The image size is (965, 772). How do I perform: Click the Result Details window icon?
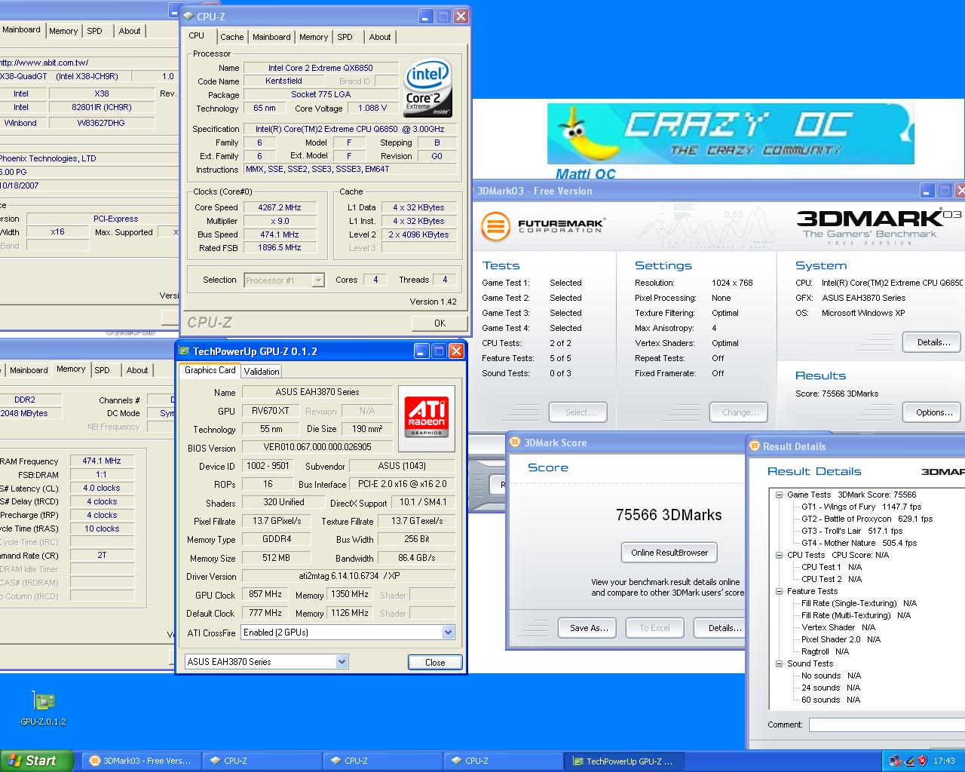click(755, 446)
